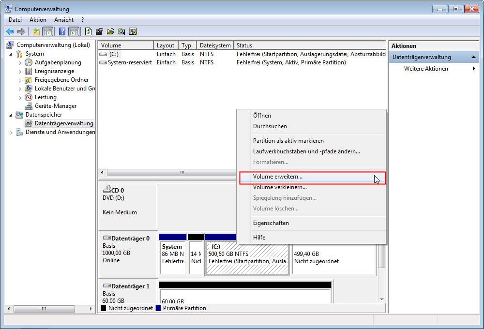The image size is (484, 329).
Task: Click the last toolbar icon with star
Action: tap(133, 31)
